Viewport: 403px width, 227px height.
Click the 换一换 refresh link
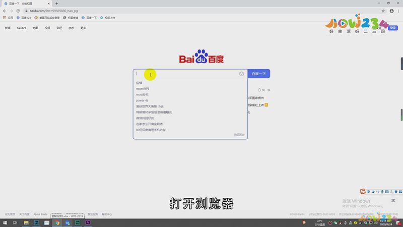click(264, 90)
